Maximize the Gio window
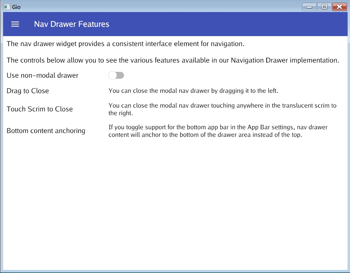350x273 pixels. (324, 7)
